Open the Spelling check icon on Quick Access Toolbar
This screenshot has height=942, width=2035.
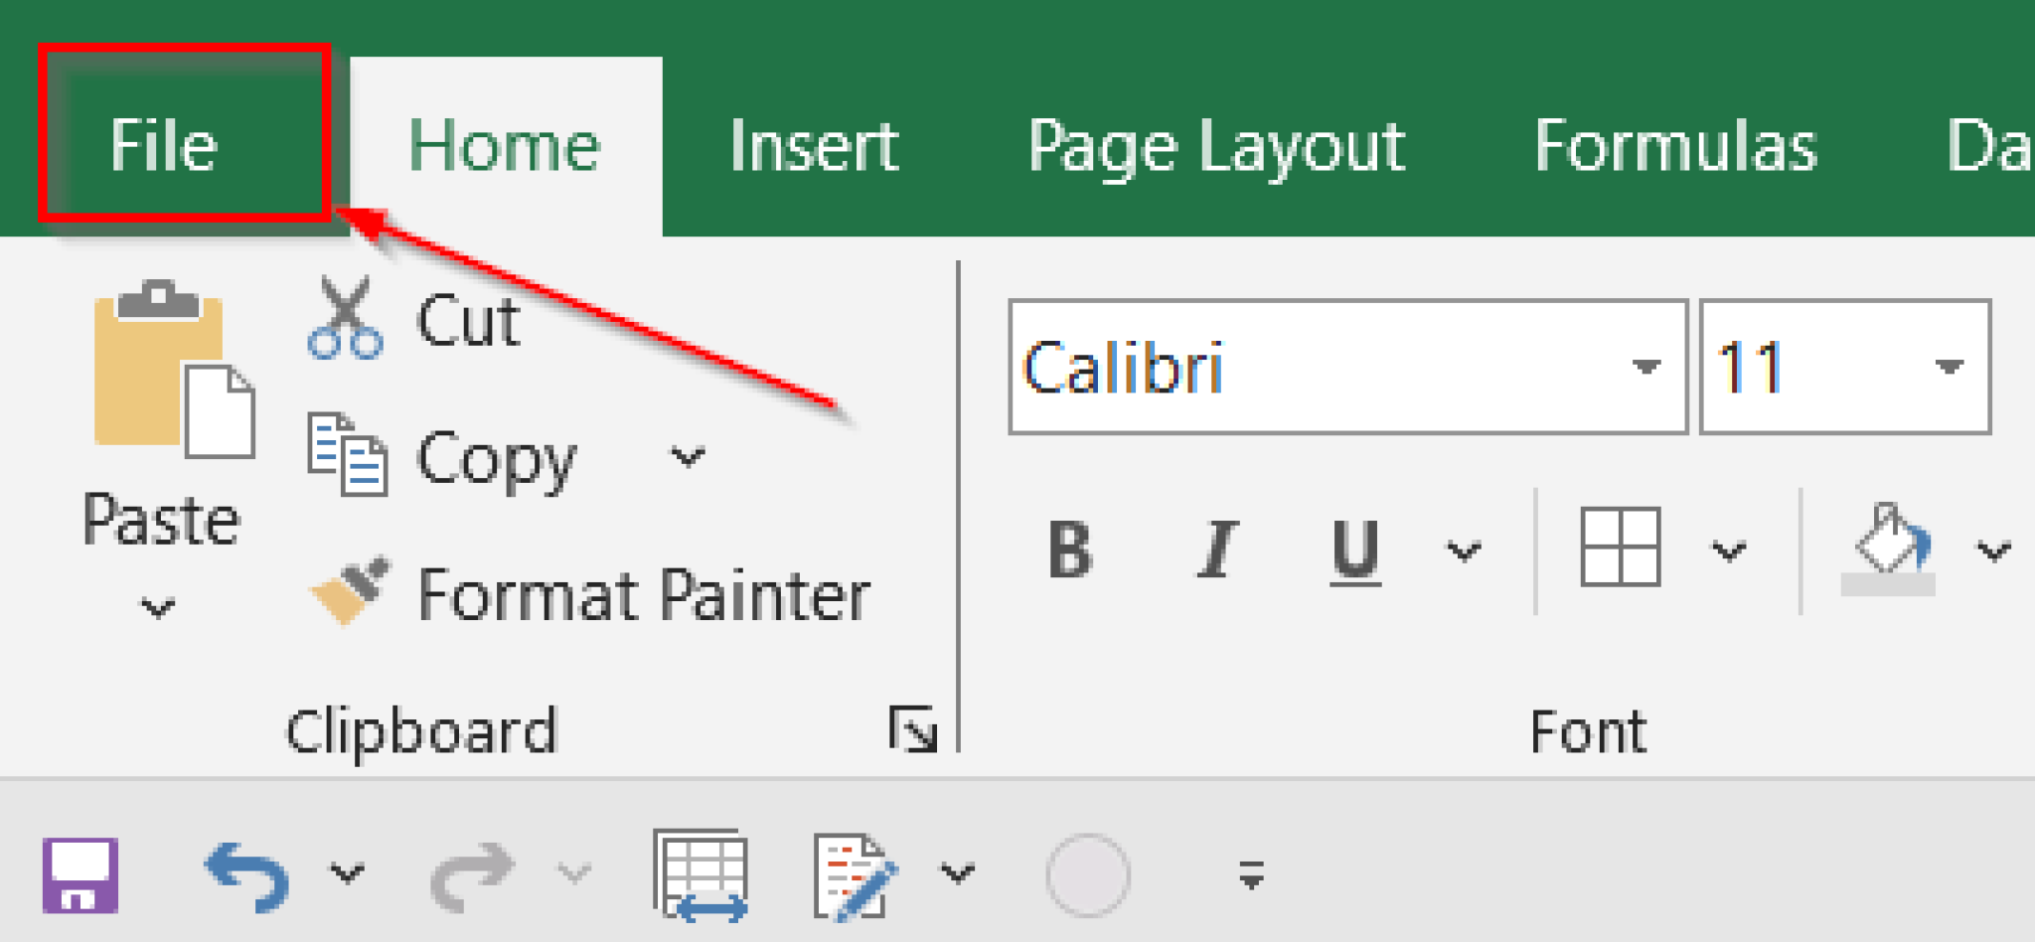click(x=850, y=874)
